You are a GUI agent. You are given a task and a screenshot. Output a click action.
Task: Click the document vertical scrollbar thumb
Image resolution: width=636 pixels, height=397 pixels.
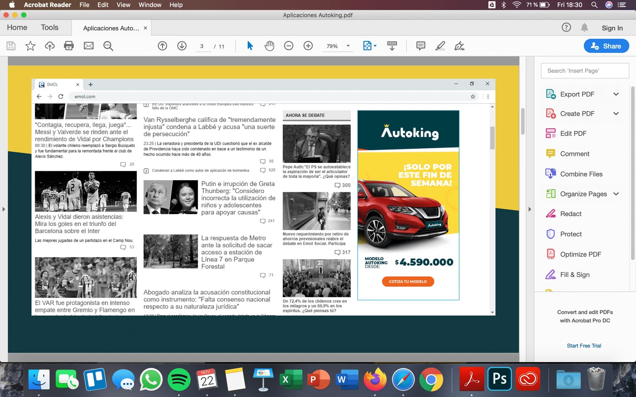pos(522,121)
